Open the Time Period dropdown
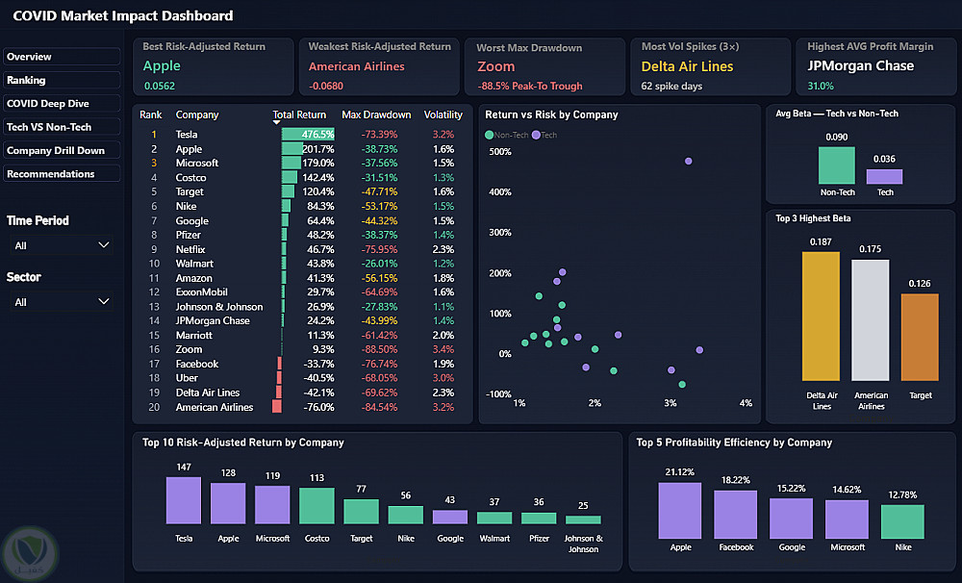962x583 pixels. [x=62, y=245]
